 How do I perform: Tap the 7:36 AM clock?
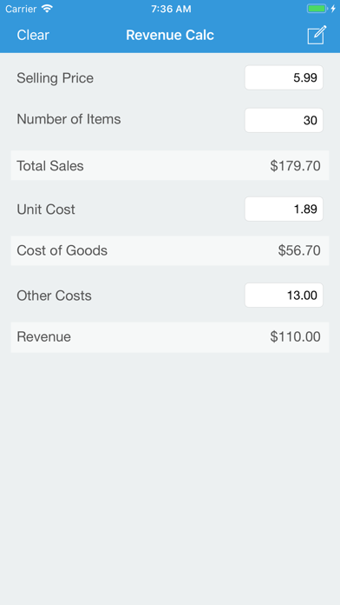click(171, 9)
